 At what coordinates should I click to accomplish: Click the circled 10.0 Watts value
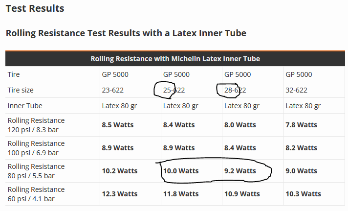(181, 171)
